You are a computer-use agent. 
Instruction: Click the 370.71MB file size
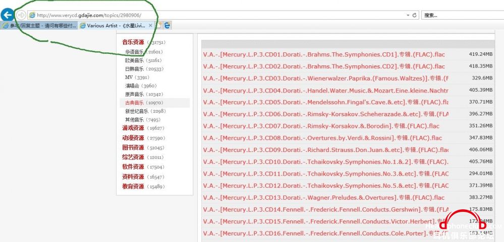coord(480,102)
